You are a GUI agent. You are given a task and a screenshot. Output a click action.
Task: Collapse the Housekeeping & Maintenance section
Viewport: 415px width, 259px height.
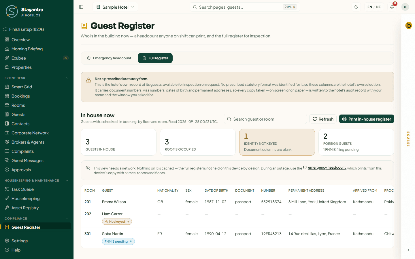pos(67,180)
